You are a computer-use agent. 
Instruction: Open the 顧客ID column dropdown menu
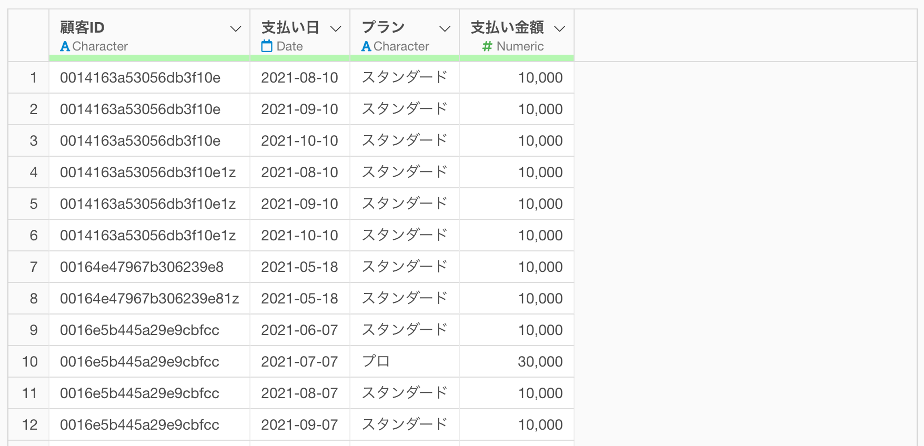[x=236, y=28]
